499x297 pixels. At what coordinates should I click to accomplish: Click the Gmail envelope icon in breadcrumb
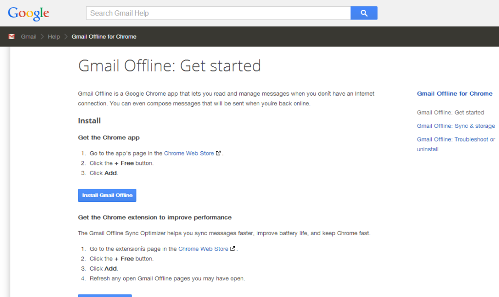coord(12,37)
